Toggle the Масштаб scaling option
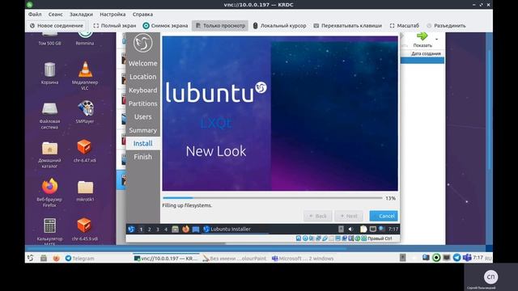 404,25
